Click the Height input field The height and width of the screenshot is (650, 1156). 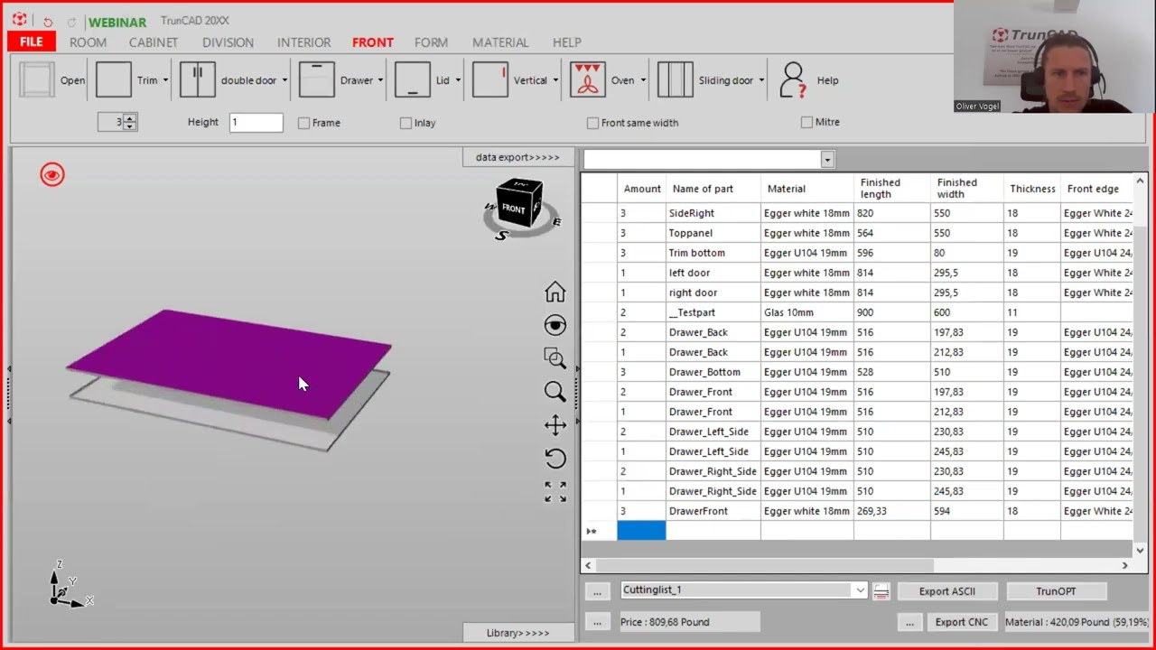click(256, 122)
